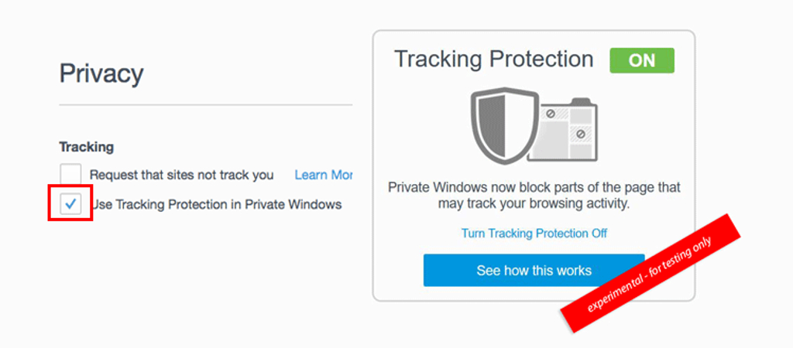Click the gray shield icon
The image size is (793, 348).
click(x=503, y=125)
